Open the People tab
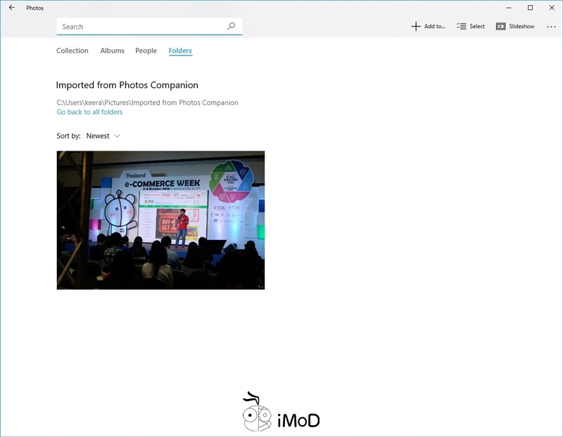563x437 pixels. (x=146, y=51)
